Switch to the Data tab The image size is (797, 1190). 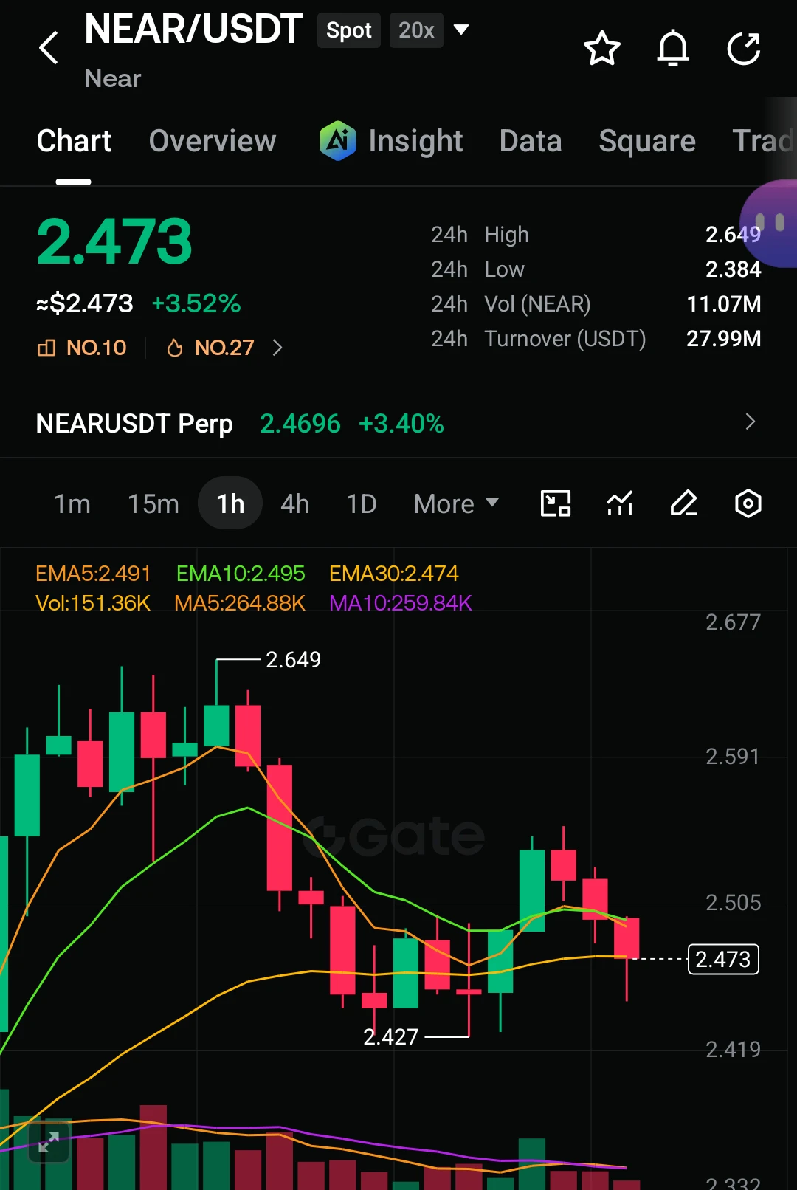click(x=531, y=141)
